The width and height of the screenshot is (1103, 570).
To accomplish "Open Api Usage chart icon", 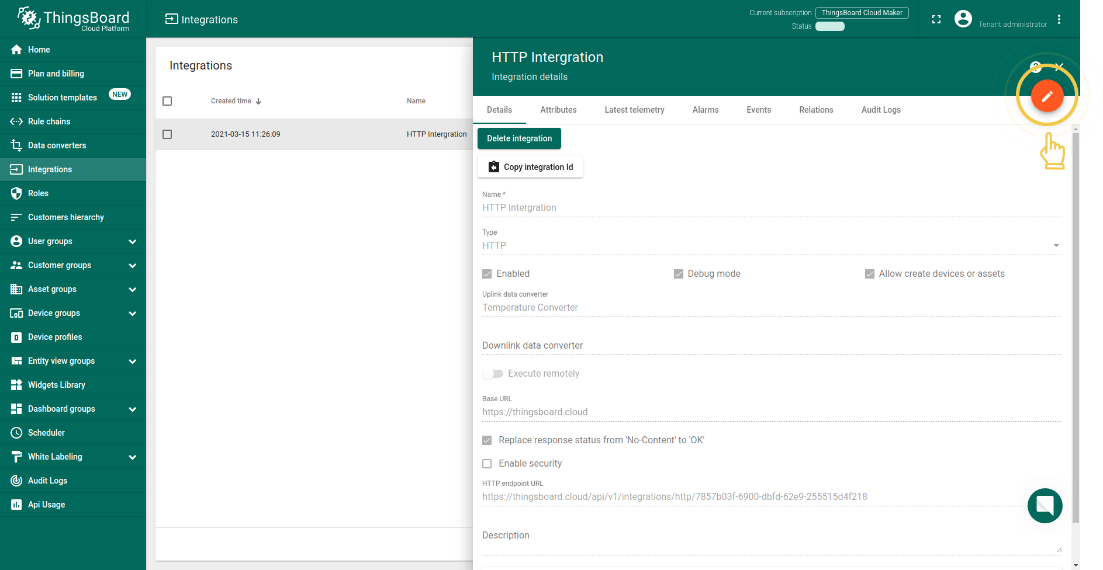I will click(16, 505).
